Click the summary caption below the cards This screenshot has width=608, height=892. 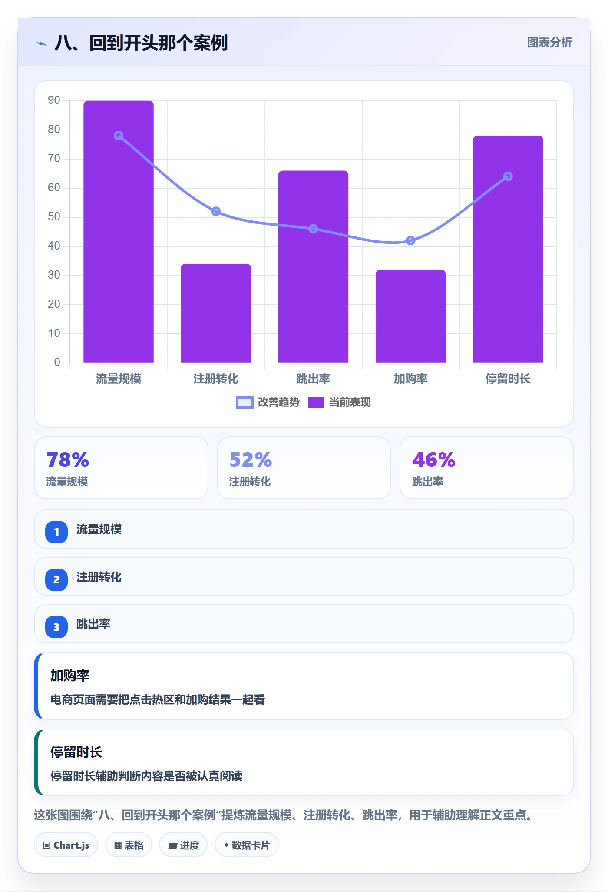pyautogui.click(x=284, y=815)
